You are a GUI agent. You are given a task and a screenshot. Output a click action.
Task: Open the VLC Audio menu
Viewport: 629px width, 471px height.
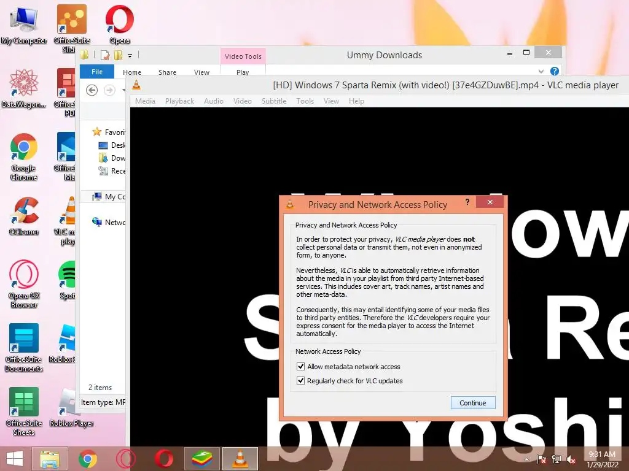[x=213, y=101]
